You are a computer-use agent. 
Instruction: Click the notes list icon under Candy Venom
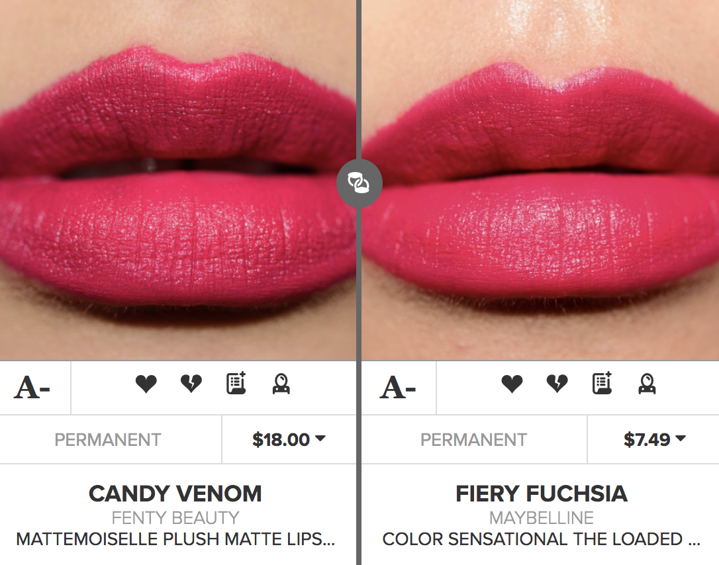(236, 384)
